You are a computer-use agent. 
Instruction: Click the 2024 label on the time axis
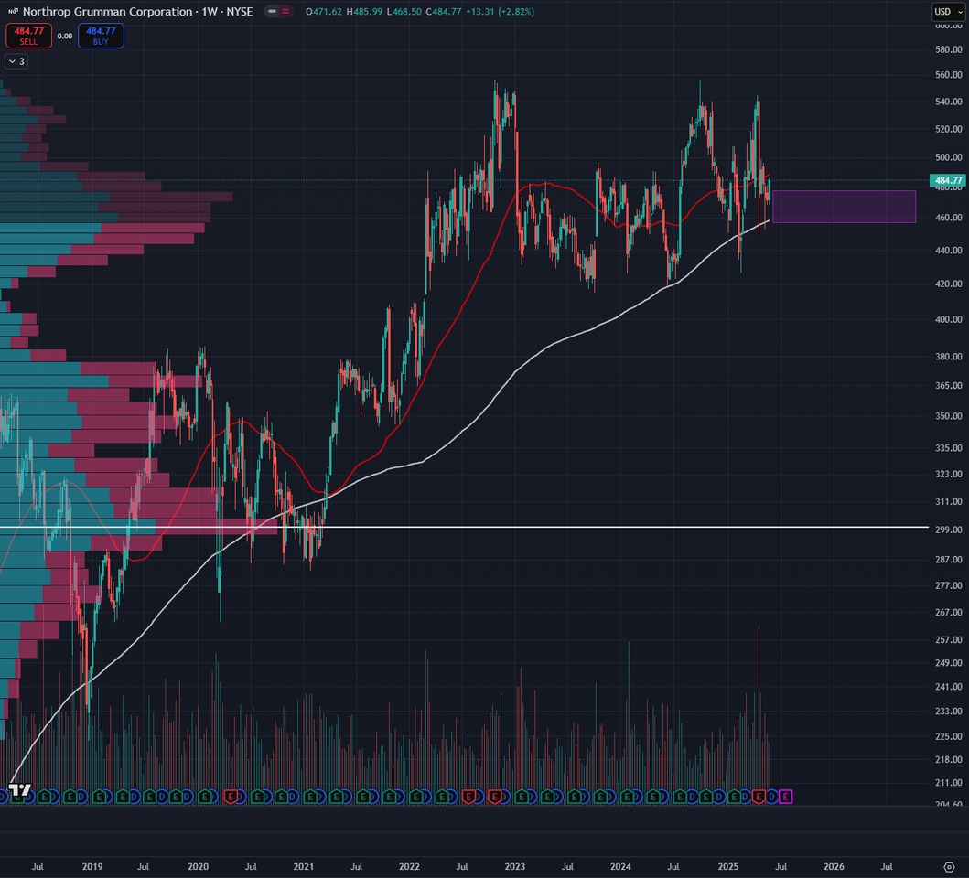pos(620,867)
